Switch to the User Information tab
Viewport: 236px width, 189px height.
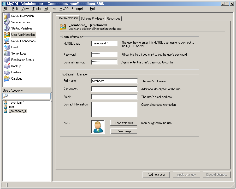tap(68, 18)
